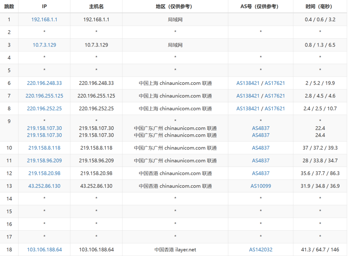This screenshot has height=256, width=348.
Task: Open the 220.196.255.125 IP link
Action: (x=44, y=96)
